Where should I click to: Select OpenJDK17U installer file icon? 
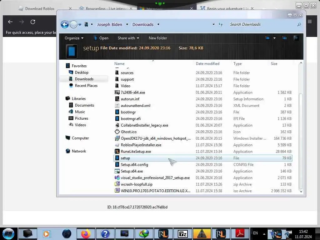pos(117,138)
